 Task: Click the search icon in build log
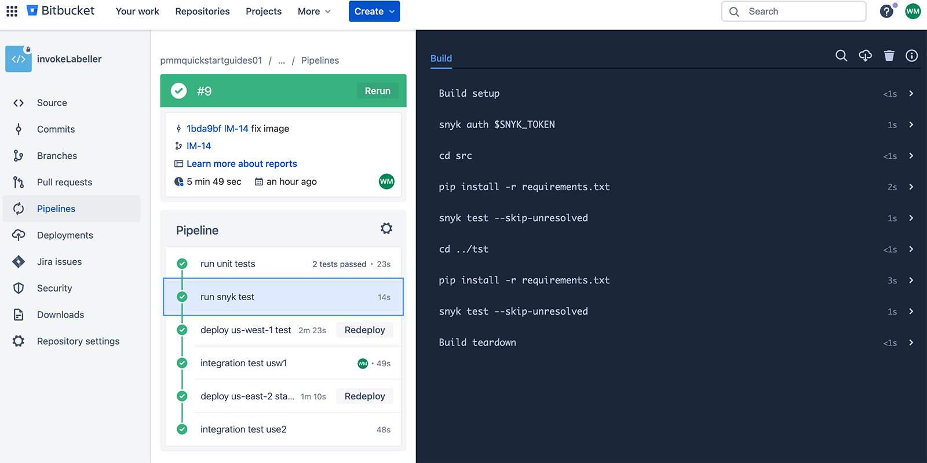[x=841, y=56]
